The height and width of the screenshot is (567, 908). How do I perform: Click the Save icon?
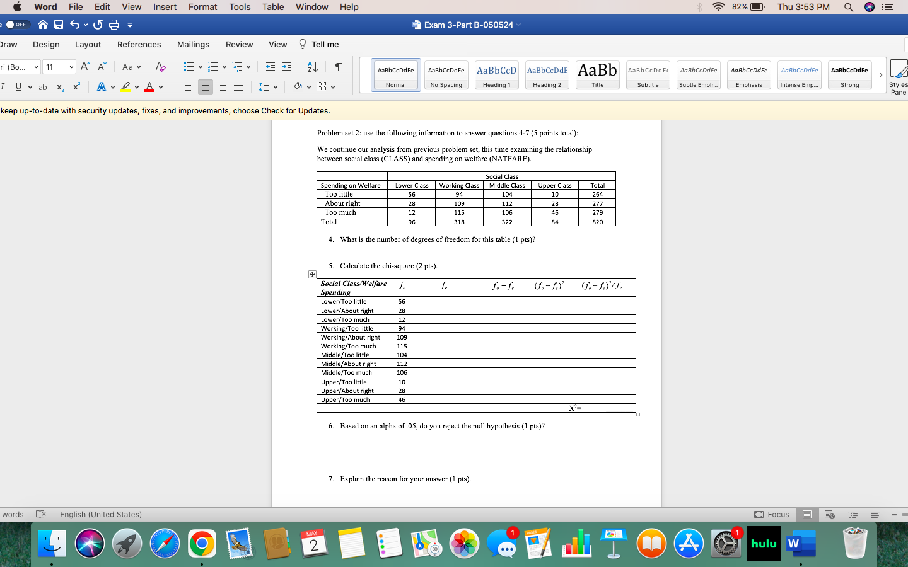[59, 23]
